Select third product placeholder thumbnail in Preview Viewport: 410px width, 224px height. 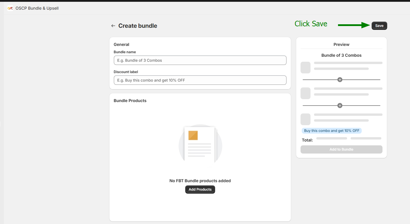point(306,119)
